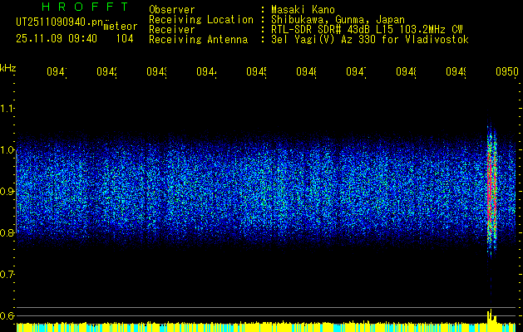Screen dimensions: 523x332
Task: Click the Shibukawa, Gunma, Japan location text
Action: tap(338, 20)
